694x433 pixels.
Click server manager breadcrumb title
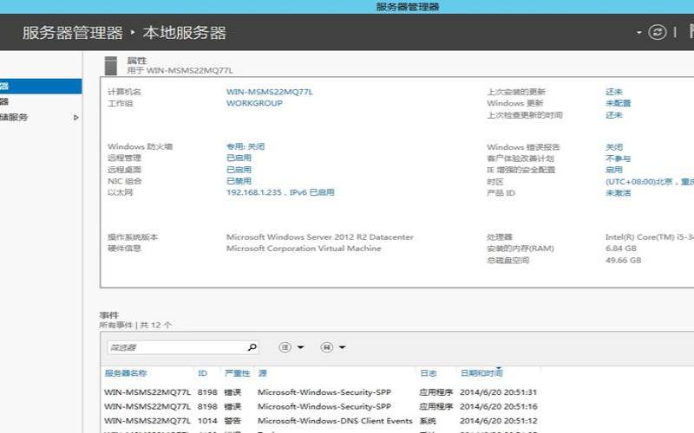pos(73,33)
